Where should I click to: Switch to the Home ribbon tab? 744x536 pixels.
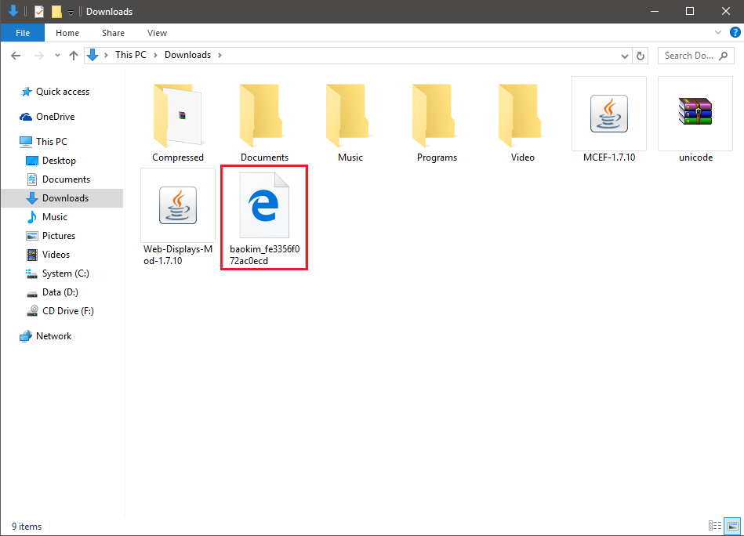click(67, 33)
